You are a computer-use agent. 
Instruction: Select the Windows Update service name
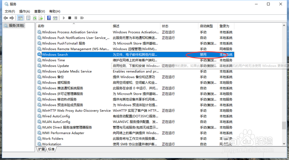coord(55,65)
